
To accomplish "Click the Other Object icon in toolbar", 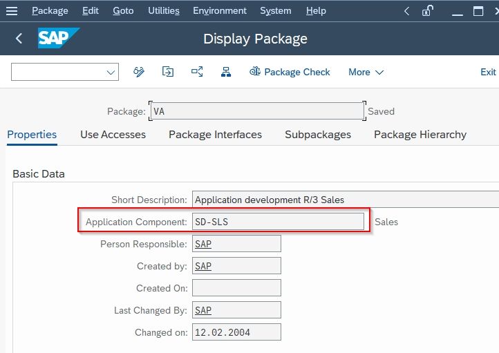I will point(168,72).
